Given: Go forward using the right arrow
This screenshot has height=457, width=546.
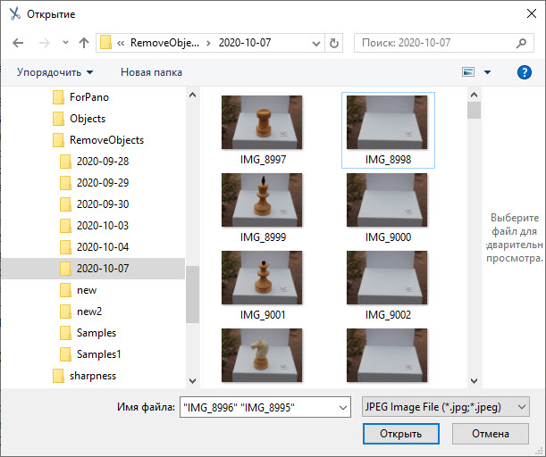Looking at the screenshot, I should (x=44, y=43).
